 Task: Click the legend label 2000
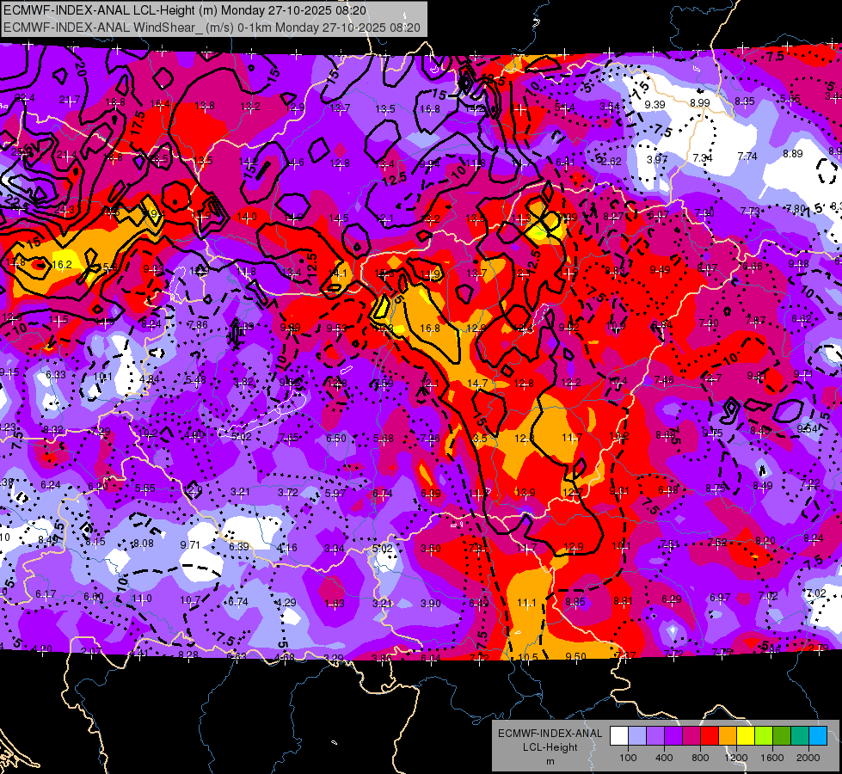[808, 758]
